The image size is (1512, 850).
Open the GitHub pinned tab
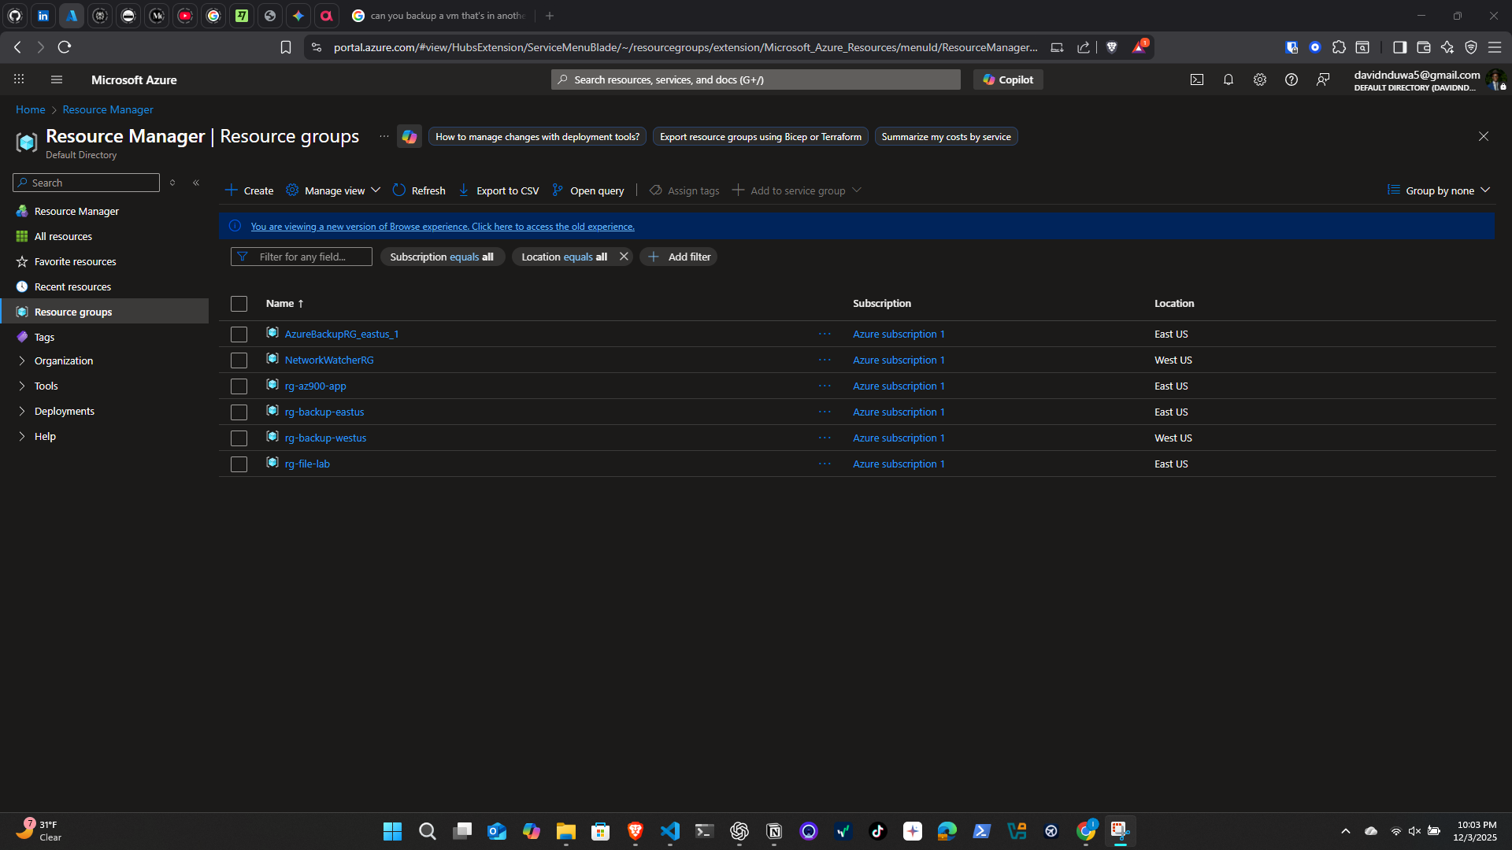click(15, 16)
